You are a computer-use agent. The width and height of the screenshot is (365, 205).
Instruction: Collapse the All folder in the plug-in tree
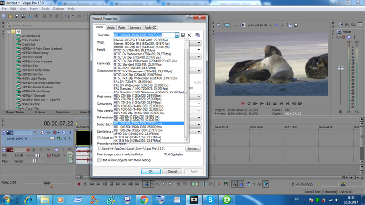(x=8, y=31)
